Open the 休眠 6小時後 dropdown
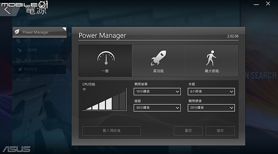278x154 pixels. click(211, 91)
